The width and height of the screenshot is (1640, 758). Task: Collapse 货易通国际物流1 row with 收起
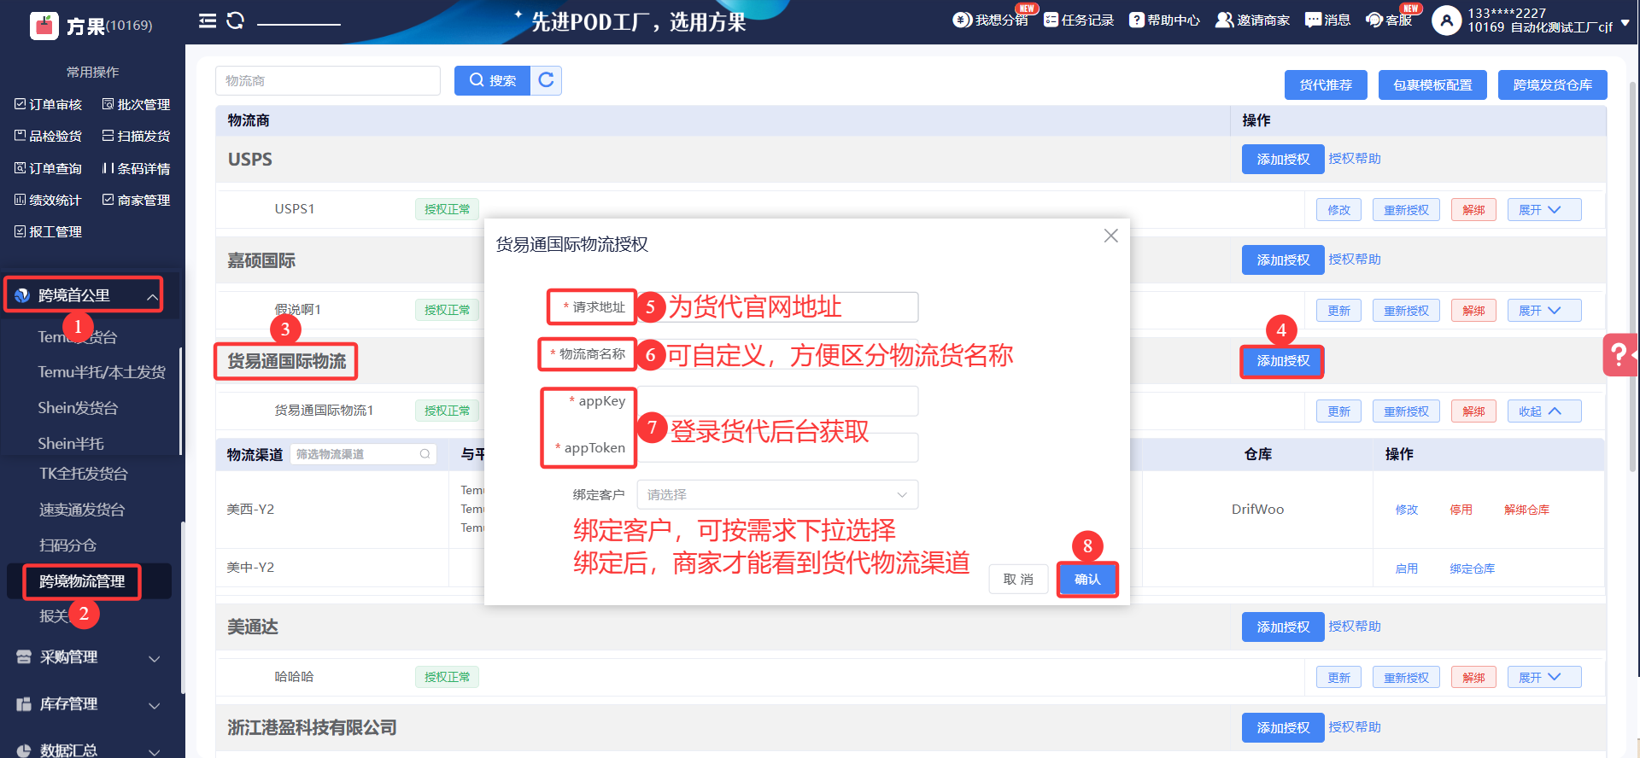pyautogui.click(x=1544, y=411)
